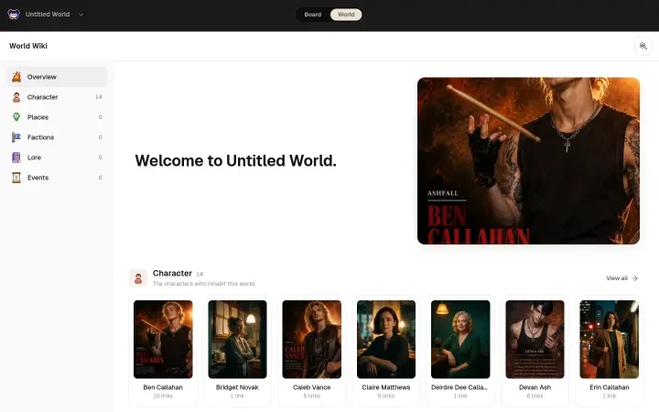Click the Events hourglass icon
The height and width of the screenshot is (412, 659).
16,178
